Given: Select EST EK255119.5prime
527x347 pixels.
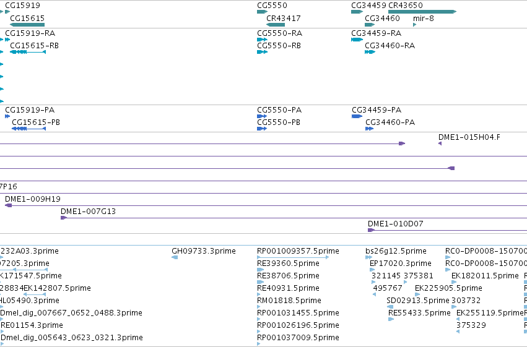Looking at the screenshot, I should point(458,319).
